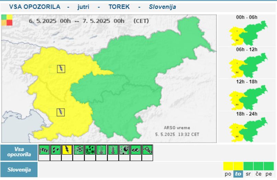The image size is (277, 180).
Task: Select the fire hazard warning icon
Action: (124, 150)
